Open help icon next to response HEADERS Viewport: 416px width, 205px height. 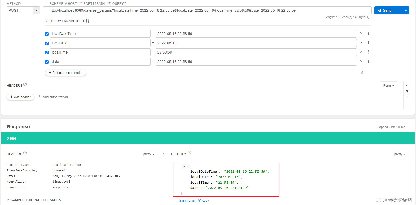coord(25,153)
